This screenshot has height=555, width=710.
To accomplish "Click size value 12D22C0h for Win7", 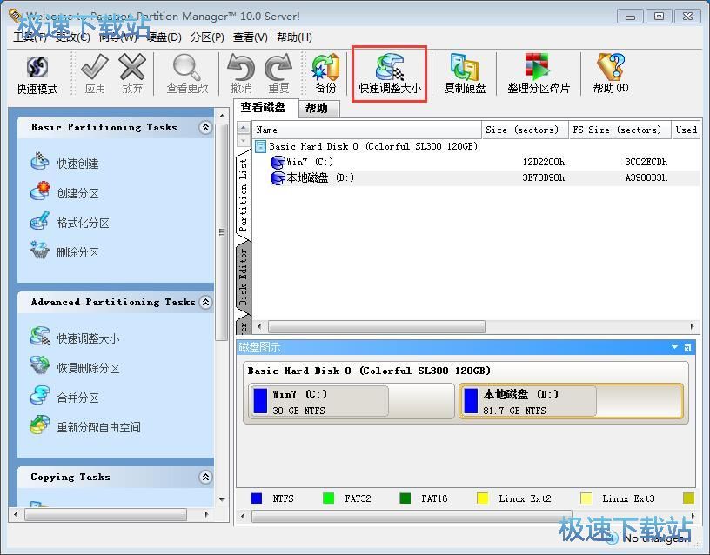I will coord(543,162).
